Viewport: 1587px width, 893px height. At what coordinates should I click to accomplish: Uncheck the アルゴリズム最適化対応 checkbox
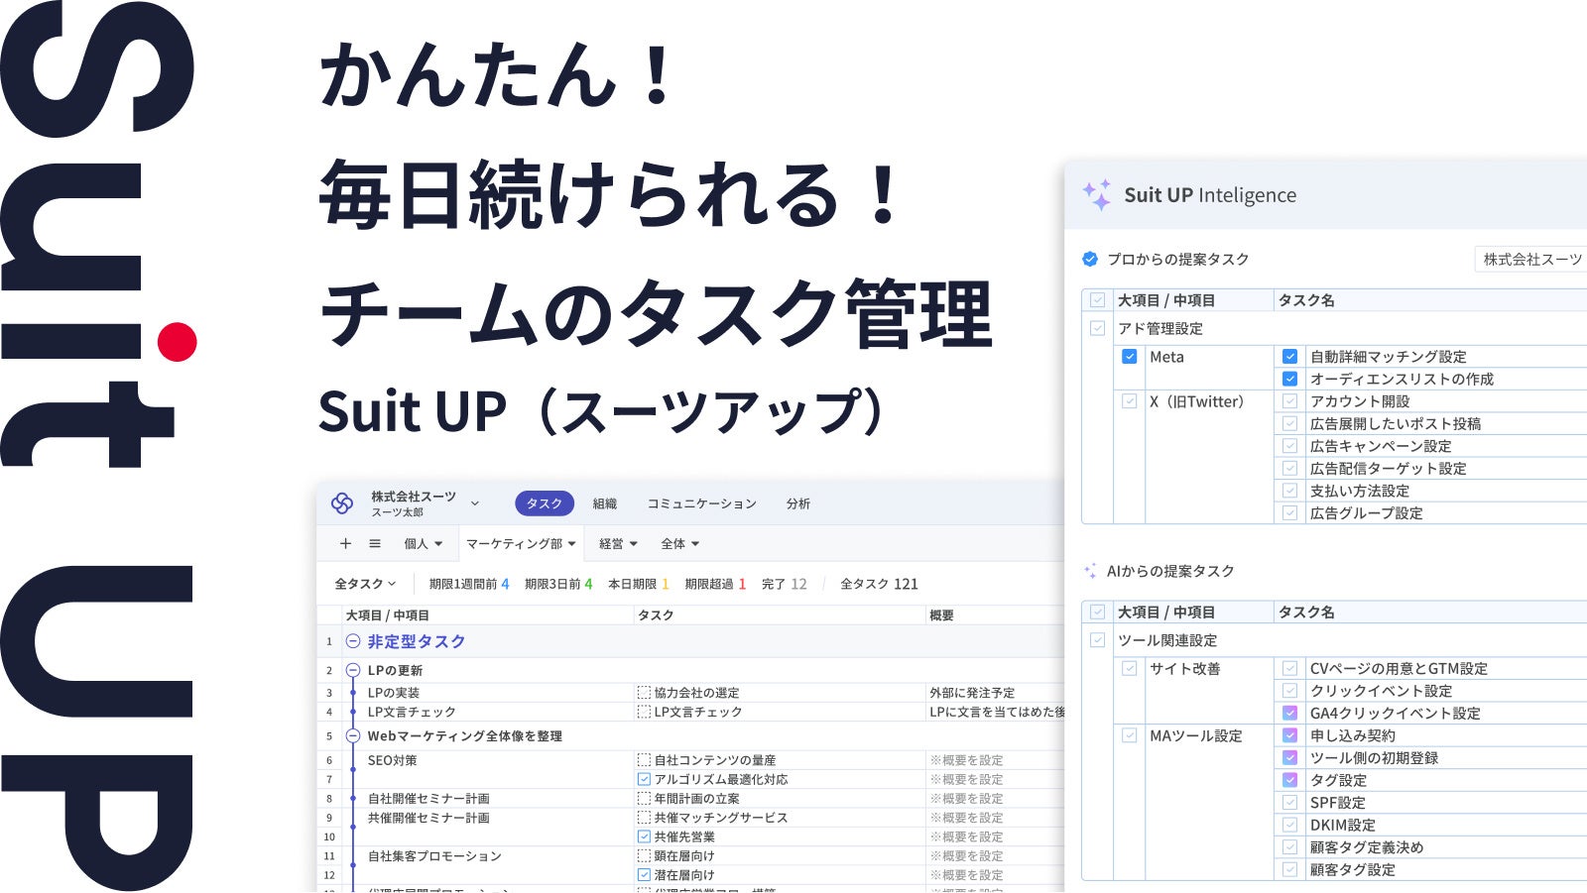[x=644, y=779]
